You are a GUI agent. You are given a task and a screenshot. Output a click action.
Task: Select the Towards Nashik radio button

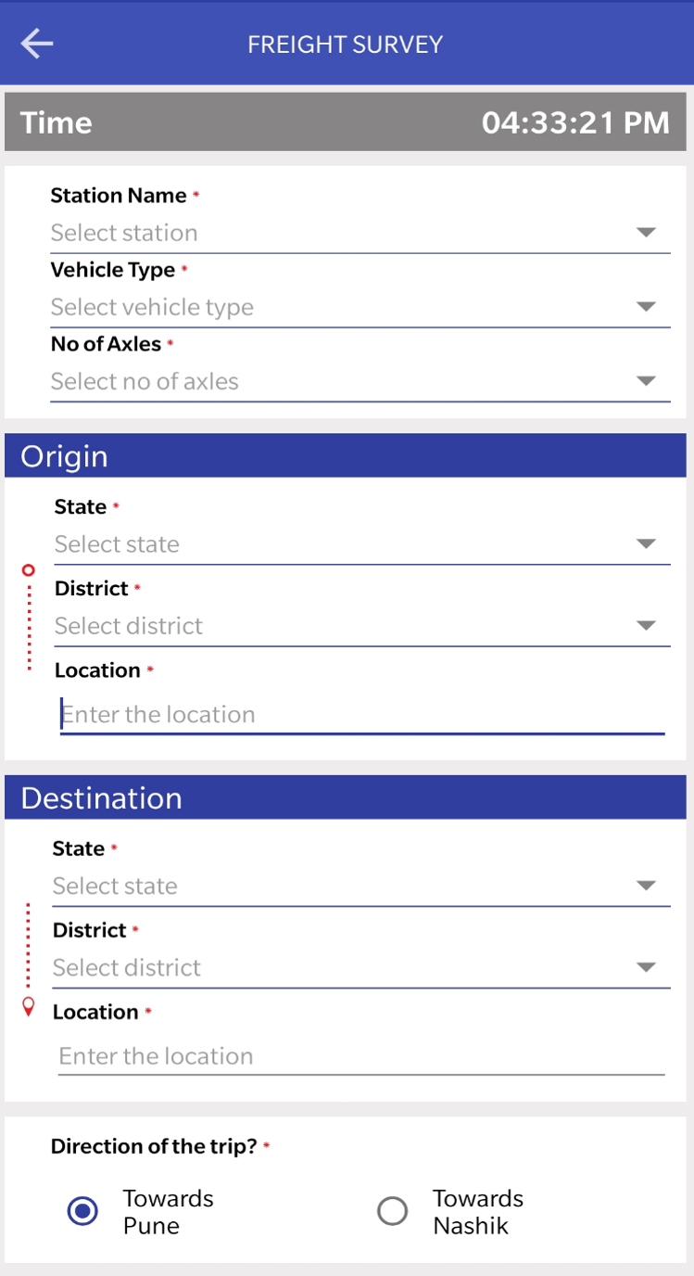[x=393, y=1211]
